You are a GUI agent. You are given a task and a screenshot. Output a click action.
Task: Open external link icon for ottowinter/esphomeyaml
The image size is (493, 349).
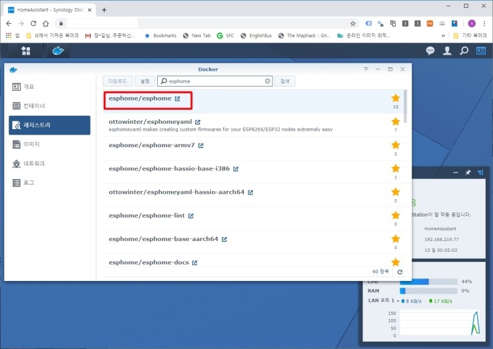[x=197, y=122]
